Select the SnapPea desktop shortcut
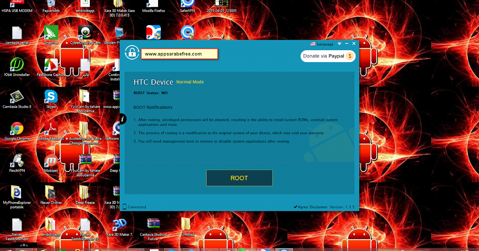 (x=51, y=36)
